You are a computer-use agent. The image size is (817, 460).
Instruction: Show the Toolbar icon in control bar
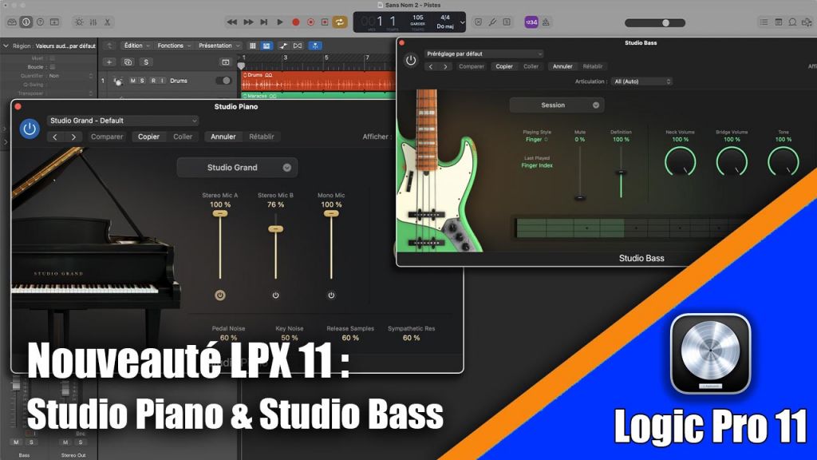54,22
